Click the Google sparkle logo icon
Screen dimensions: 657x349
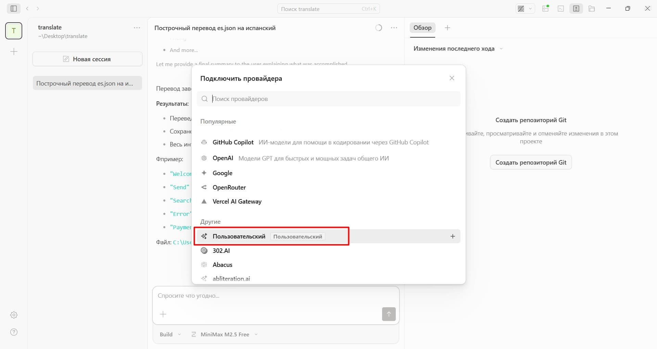[204, 173]
